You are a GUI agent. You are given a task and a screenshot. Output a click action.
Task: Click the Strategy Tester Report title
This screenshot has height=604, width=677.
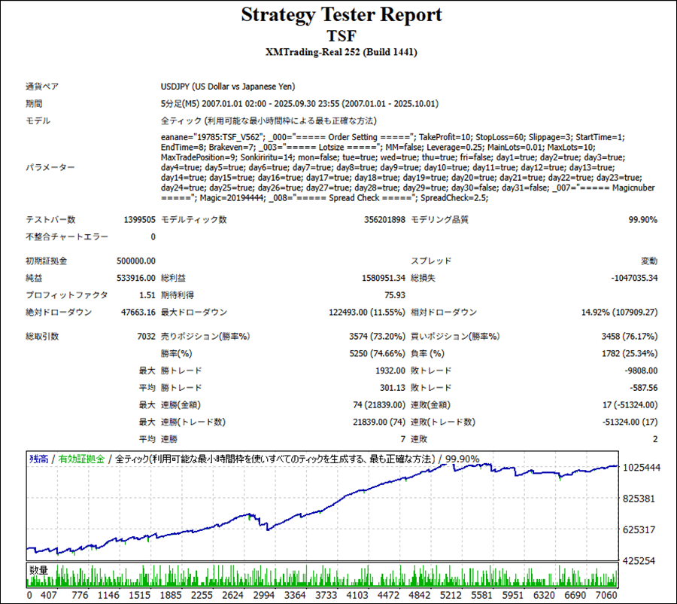342,15
